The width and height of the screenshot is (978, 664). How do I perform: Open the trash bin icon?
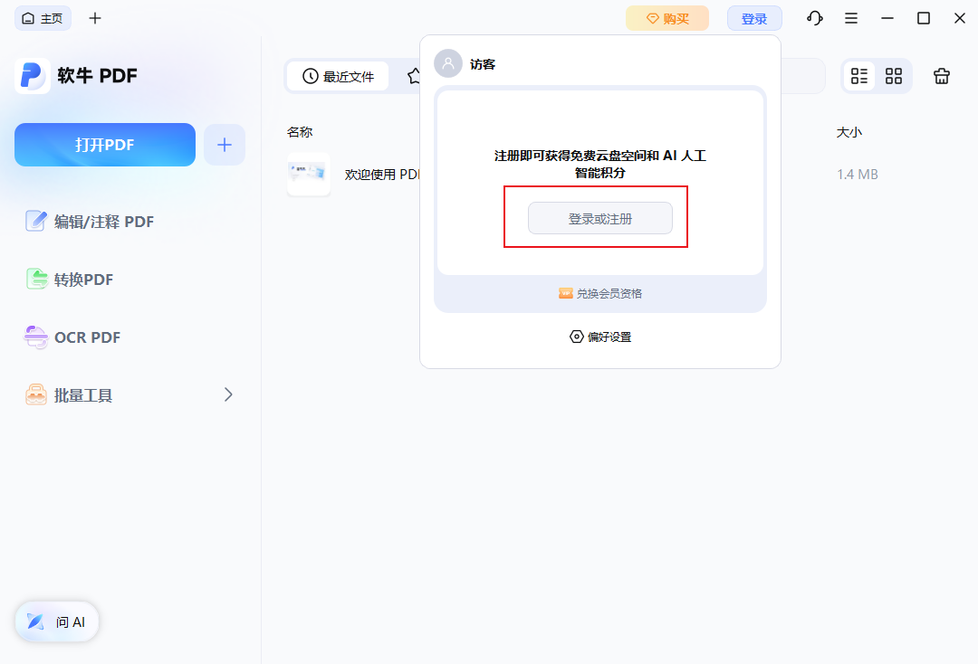point(941,76)
